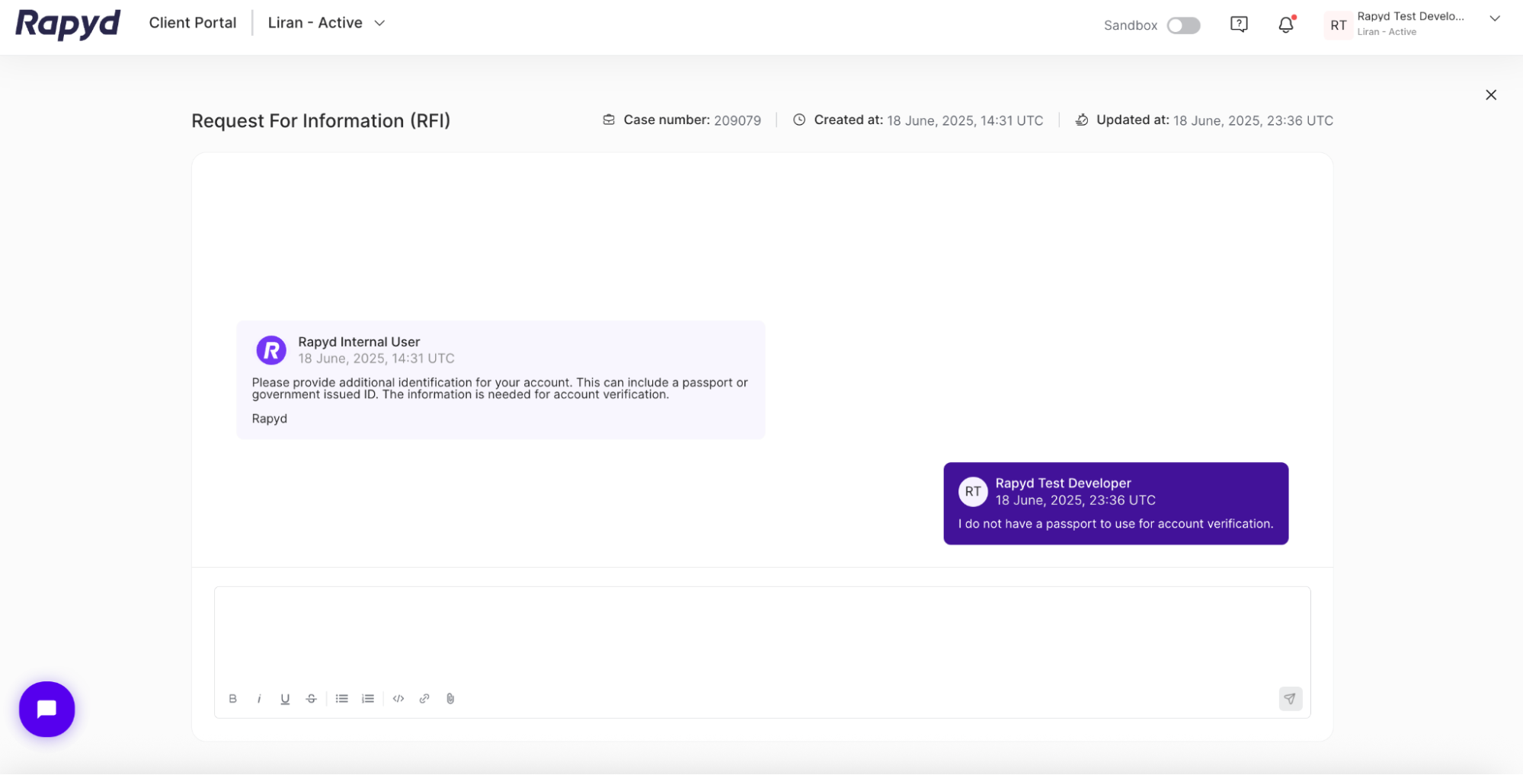Attach a file using the paperclip icon
Image resolution: width=1523 pixels, height=775 pixels.
point(450,698)
